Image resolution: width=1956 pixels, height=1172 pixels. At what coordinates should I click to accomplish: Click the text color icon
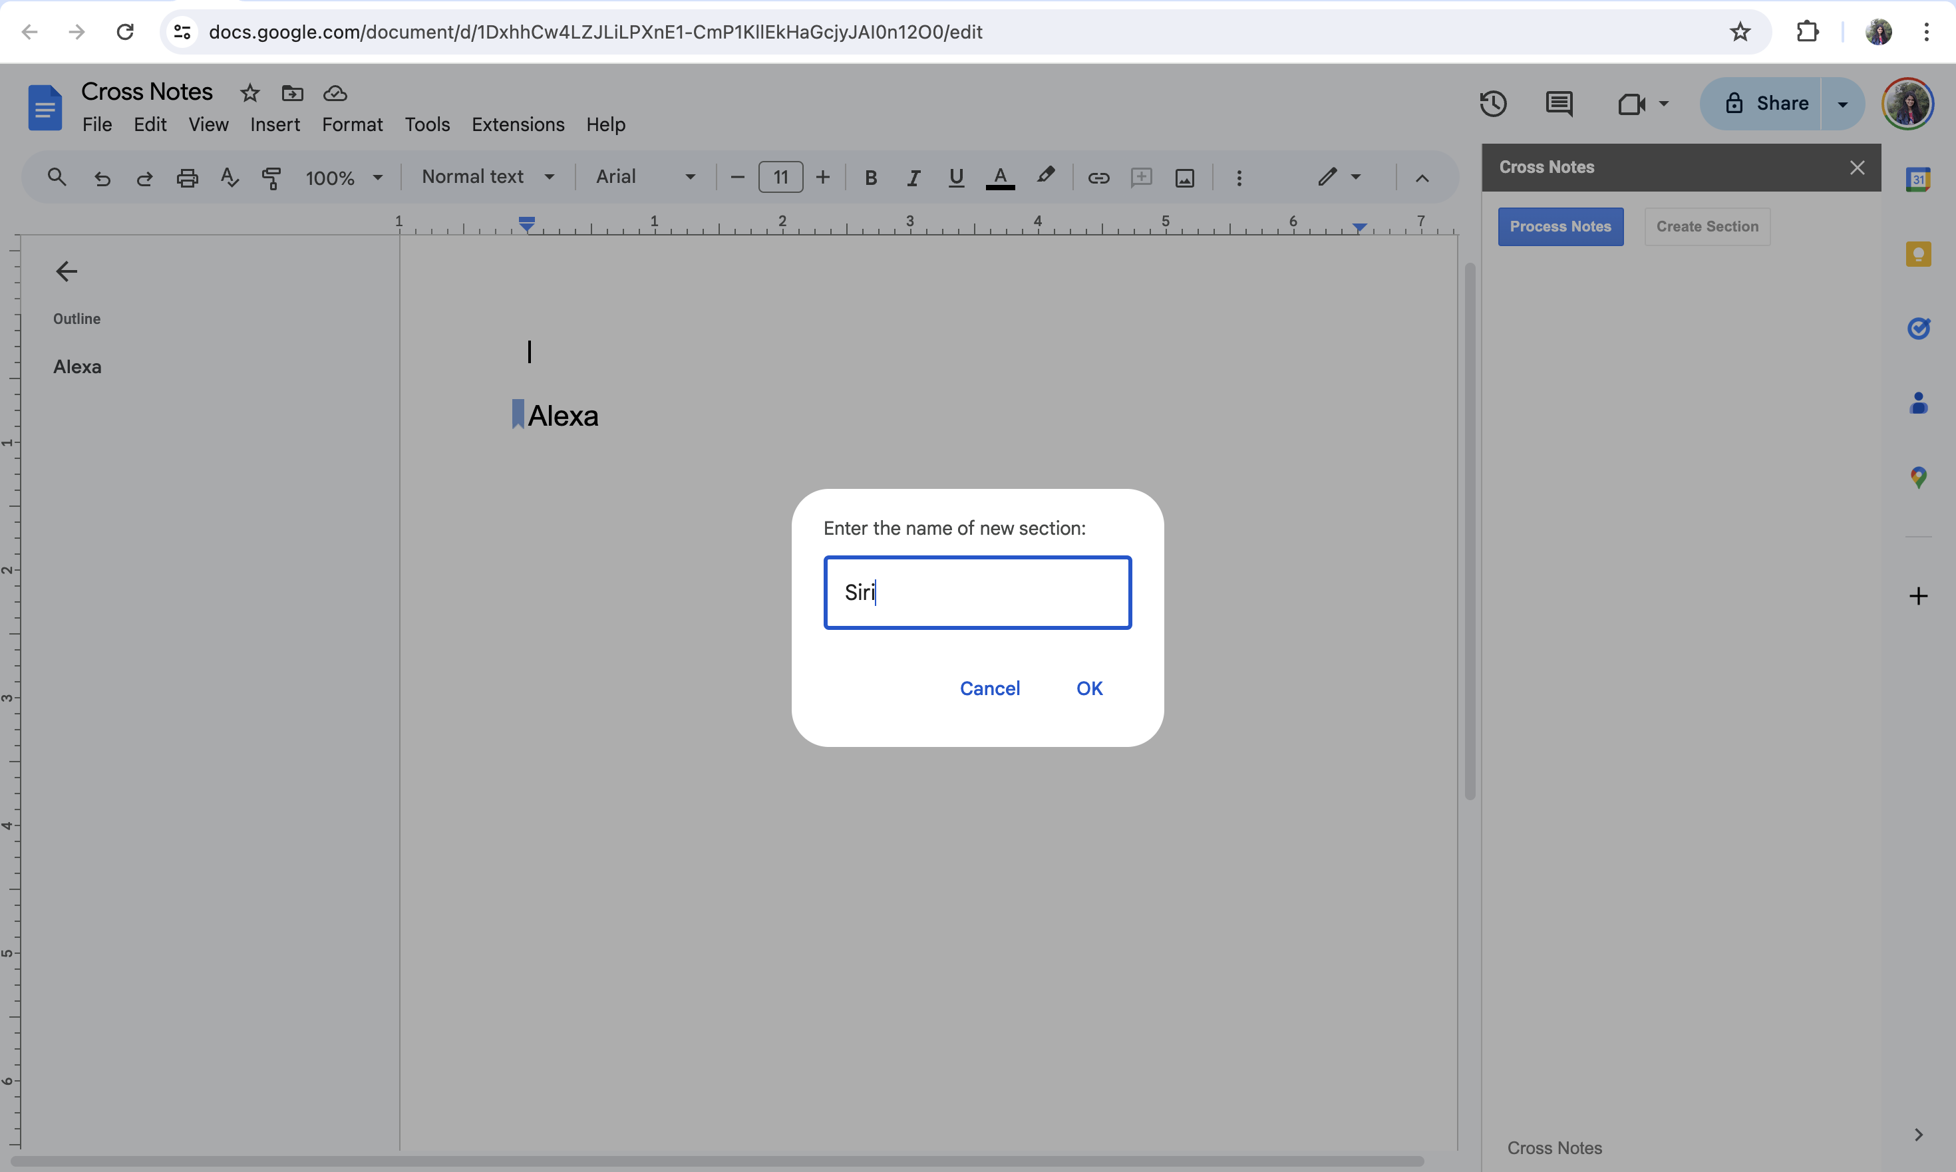[999, 178]
